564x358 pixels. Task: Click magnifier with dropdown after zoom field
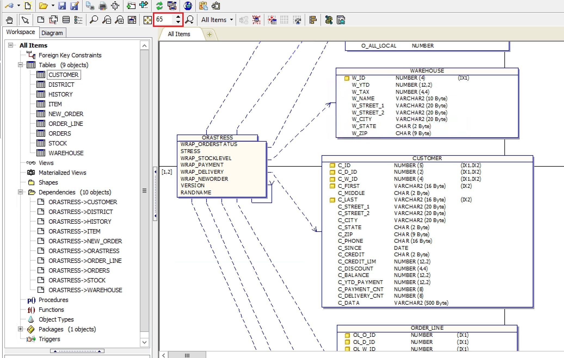pos(189,20)
